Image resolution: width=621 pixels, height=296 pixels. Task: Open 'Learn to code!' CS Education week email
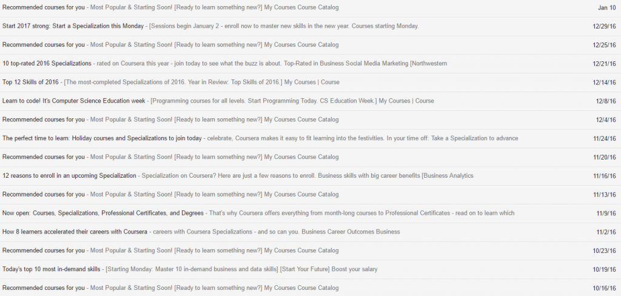[x=310, y=101]
